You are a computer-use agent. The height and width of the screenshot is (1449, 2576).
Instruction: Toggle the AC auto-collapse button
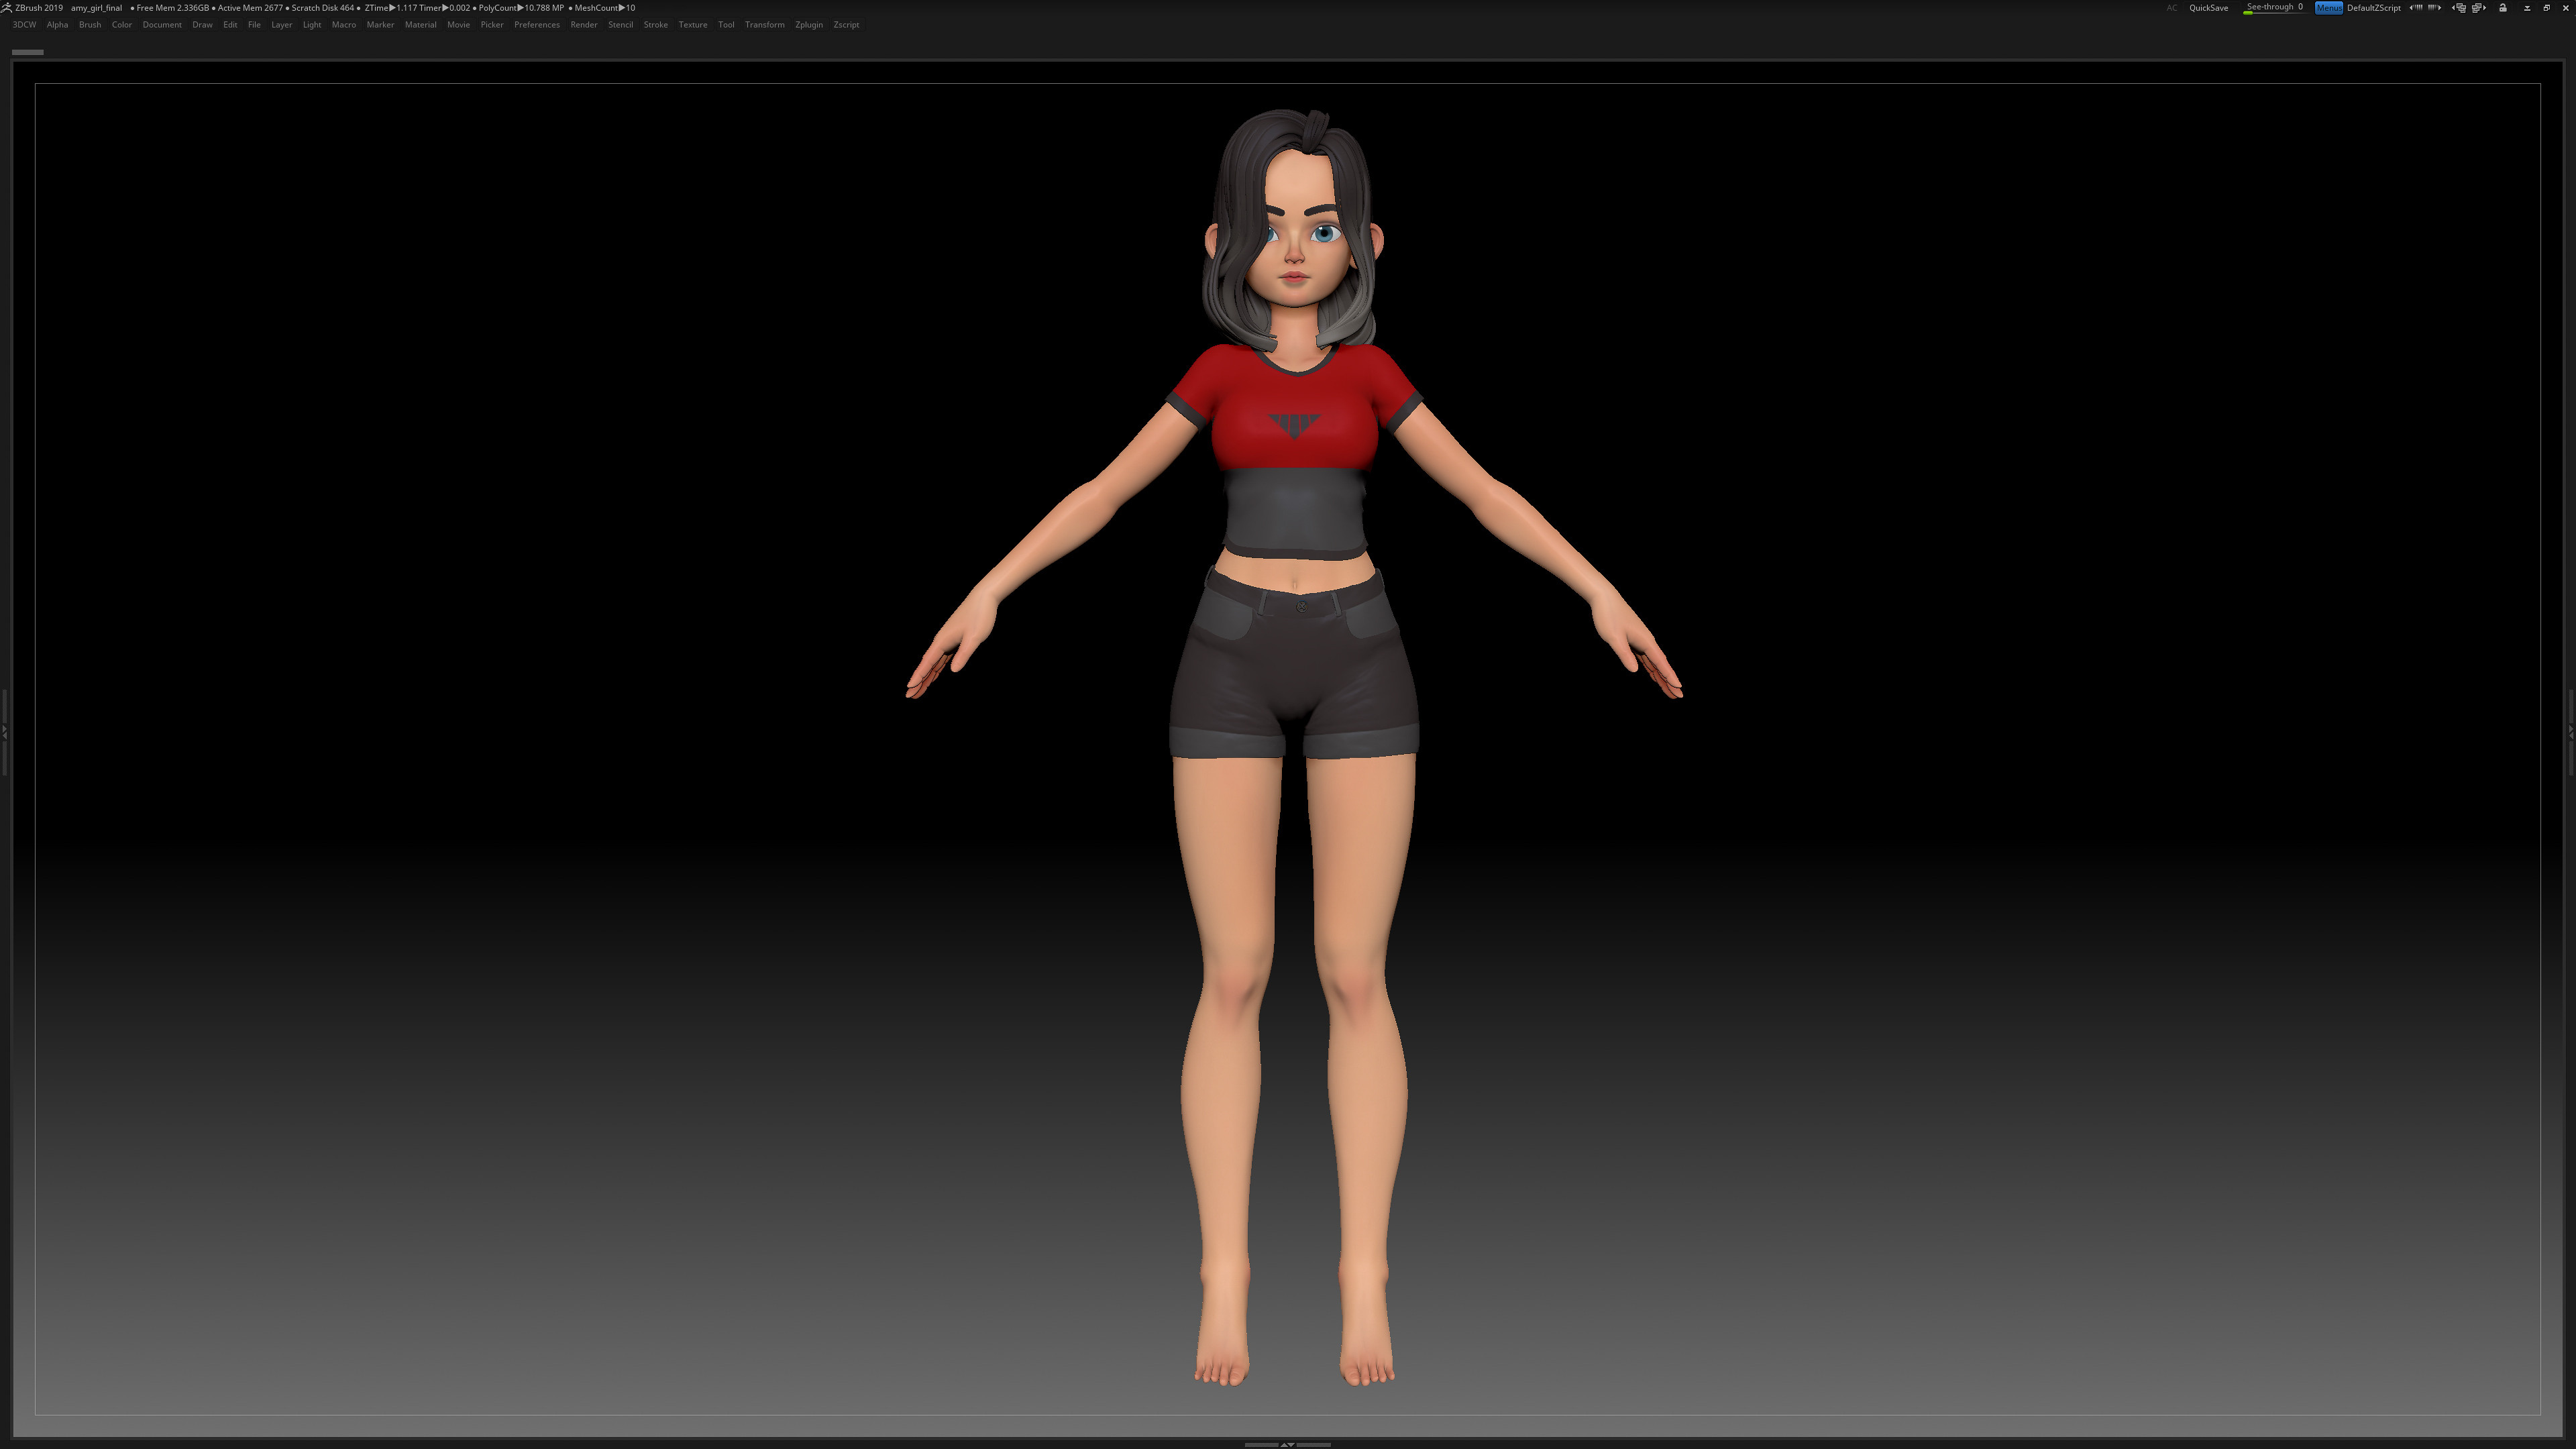click(2172, 8)
